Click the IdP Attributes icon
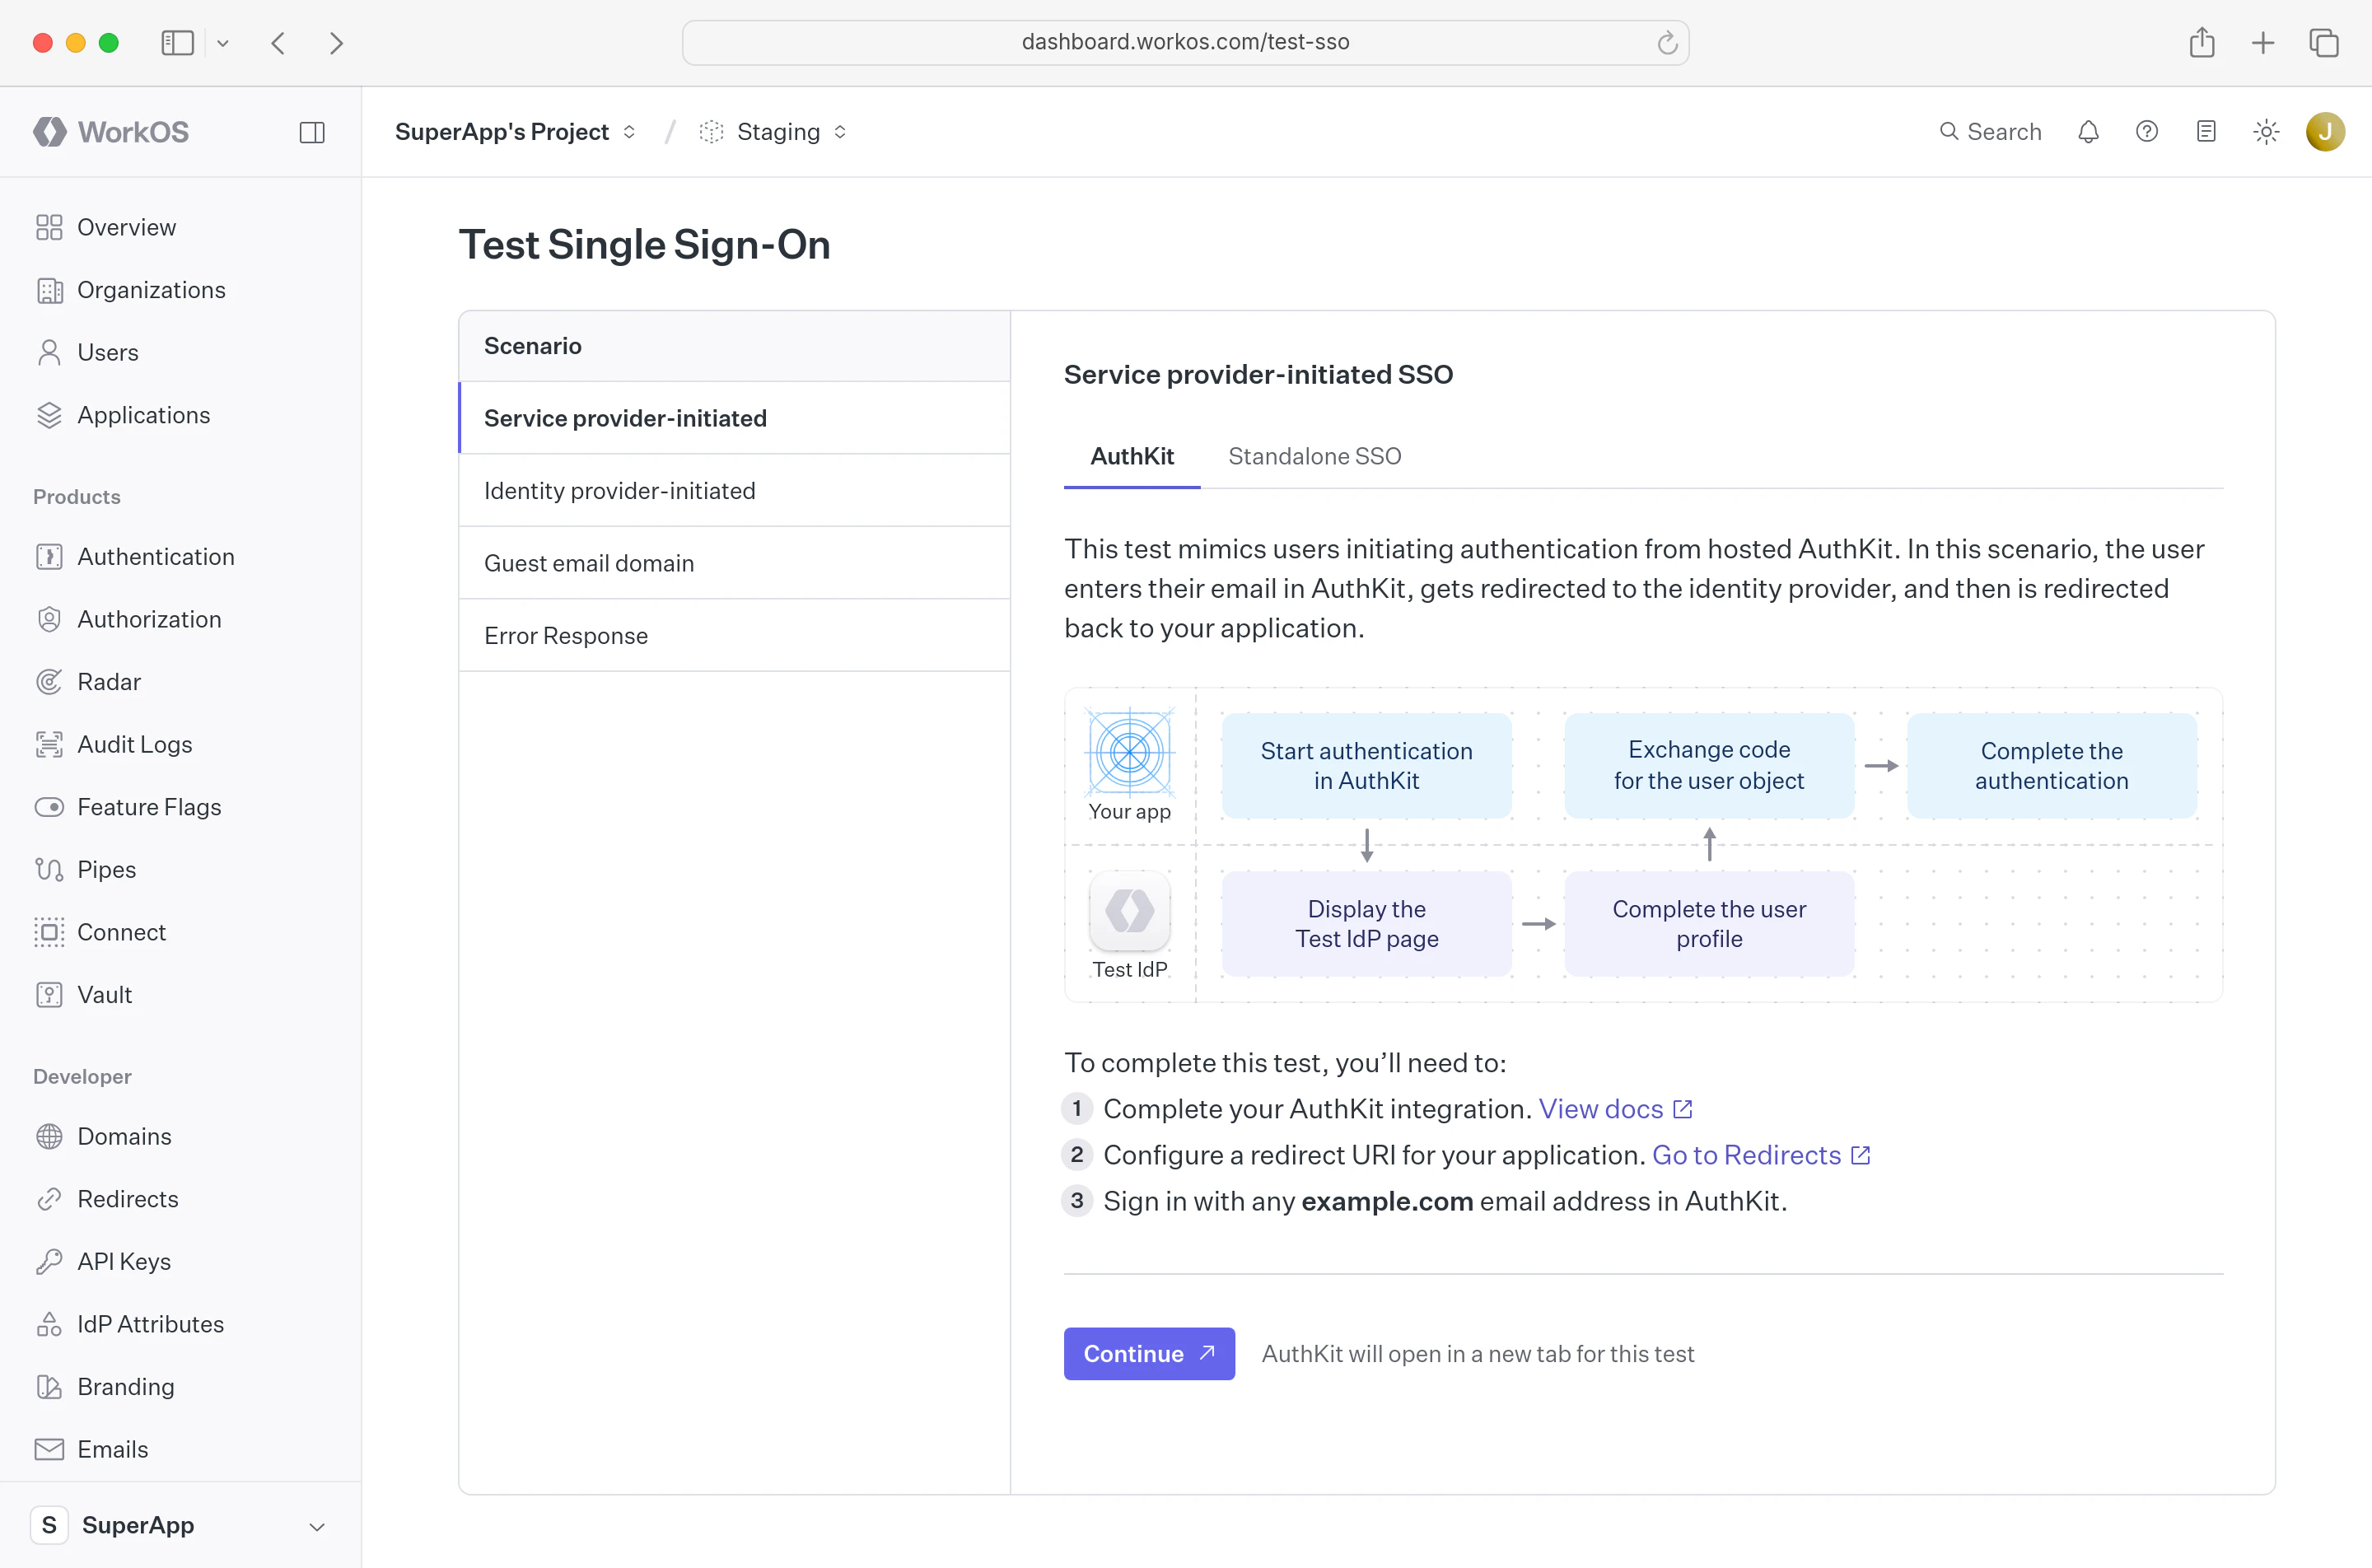The height and width of the screenshot is (1568, 2372). click(x=49, y=1324)
